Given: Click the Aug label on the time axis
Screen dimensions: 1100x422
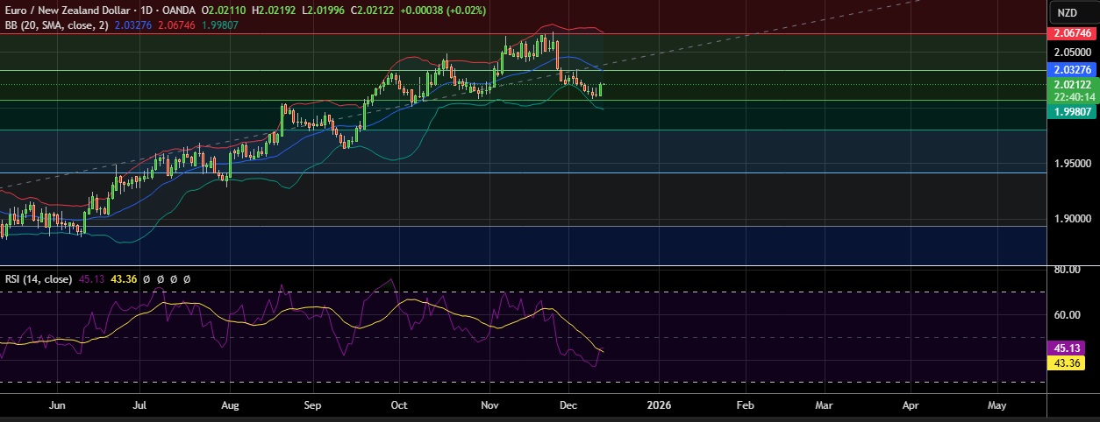Looking at the screenshot, I should pos(231,406).
